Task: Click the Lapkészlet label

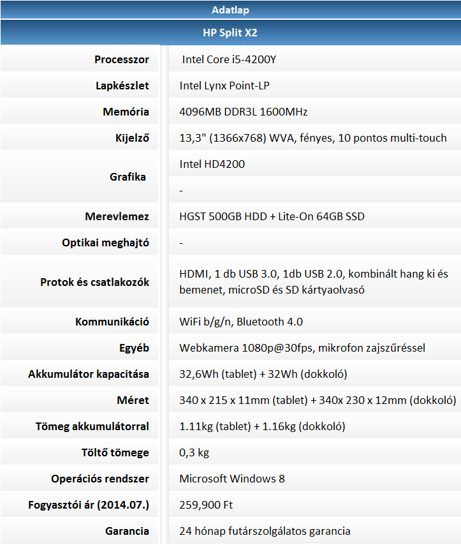Action: (x=122, y=86)
